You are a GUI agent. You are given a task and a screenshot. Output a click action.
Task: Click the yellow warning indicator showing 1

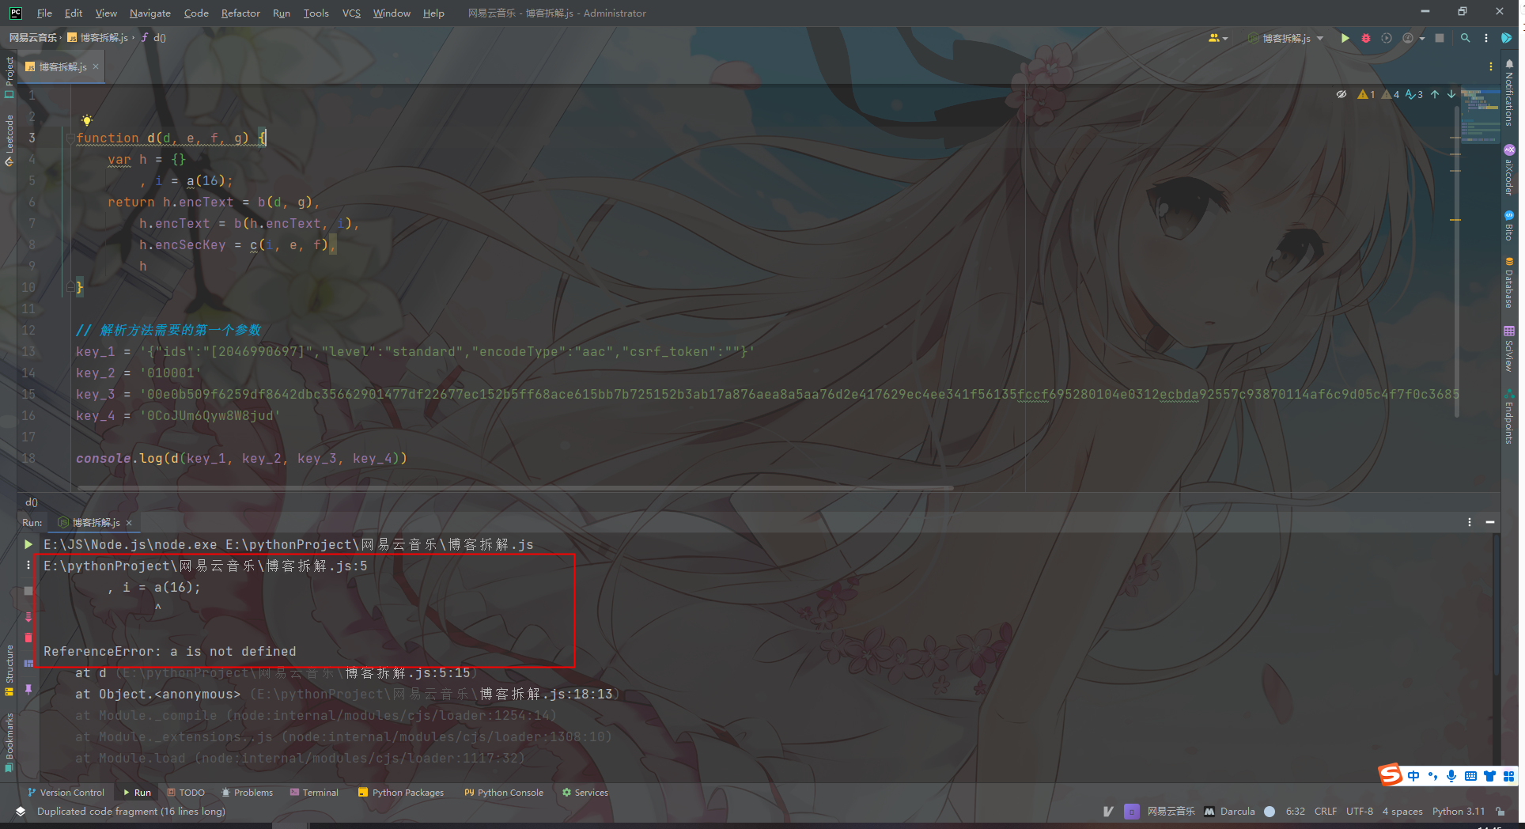(1366, 94)
